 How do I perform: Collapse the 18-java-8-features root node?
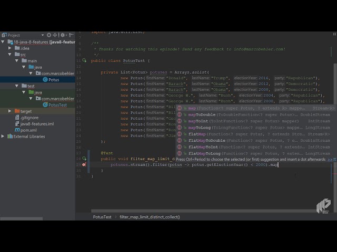pyautogui.click(x=3, y=42)
